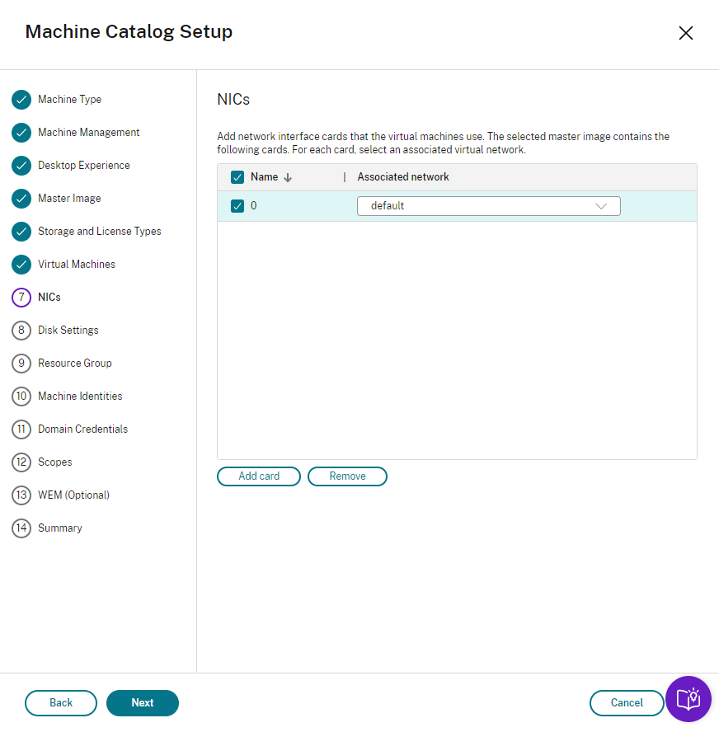Click the step 8 circle icon
This screenshot has width=719, height=732.
21,331
